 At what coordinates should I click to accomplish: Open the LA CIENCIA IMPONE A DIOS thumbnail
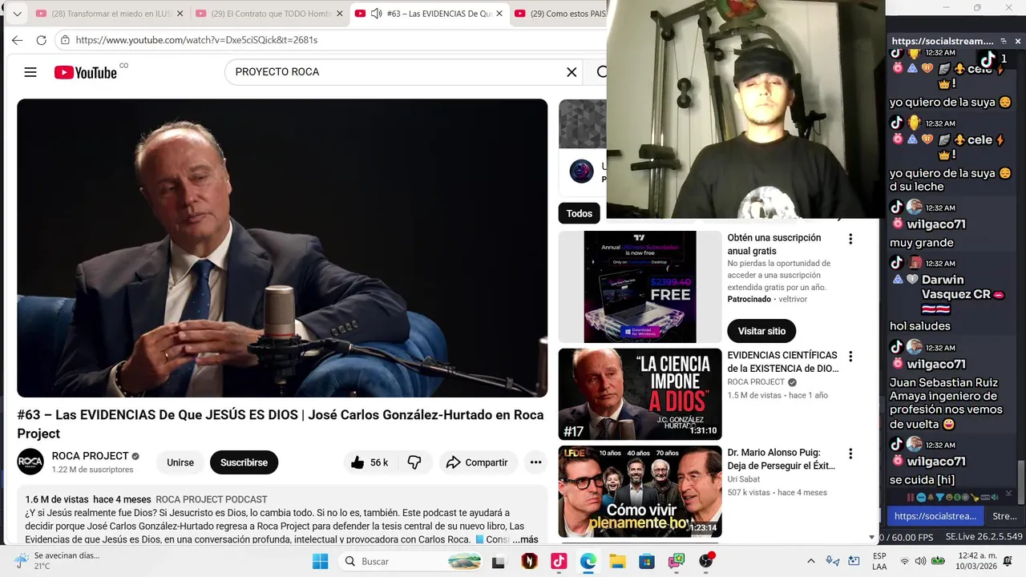click(x=640, y=394)
